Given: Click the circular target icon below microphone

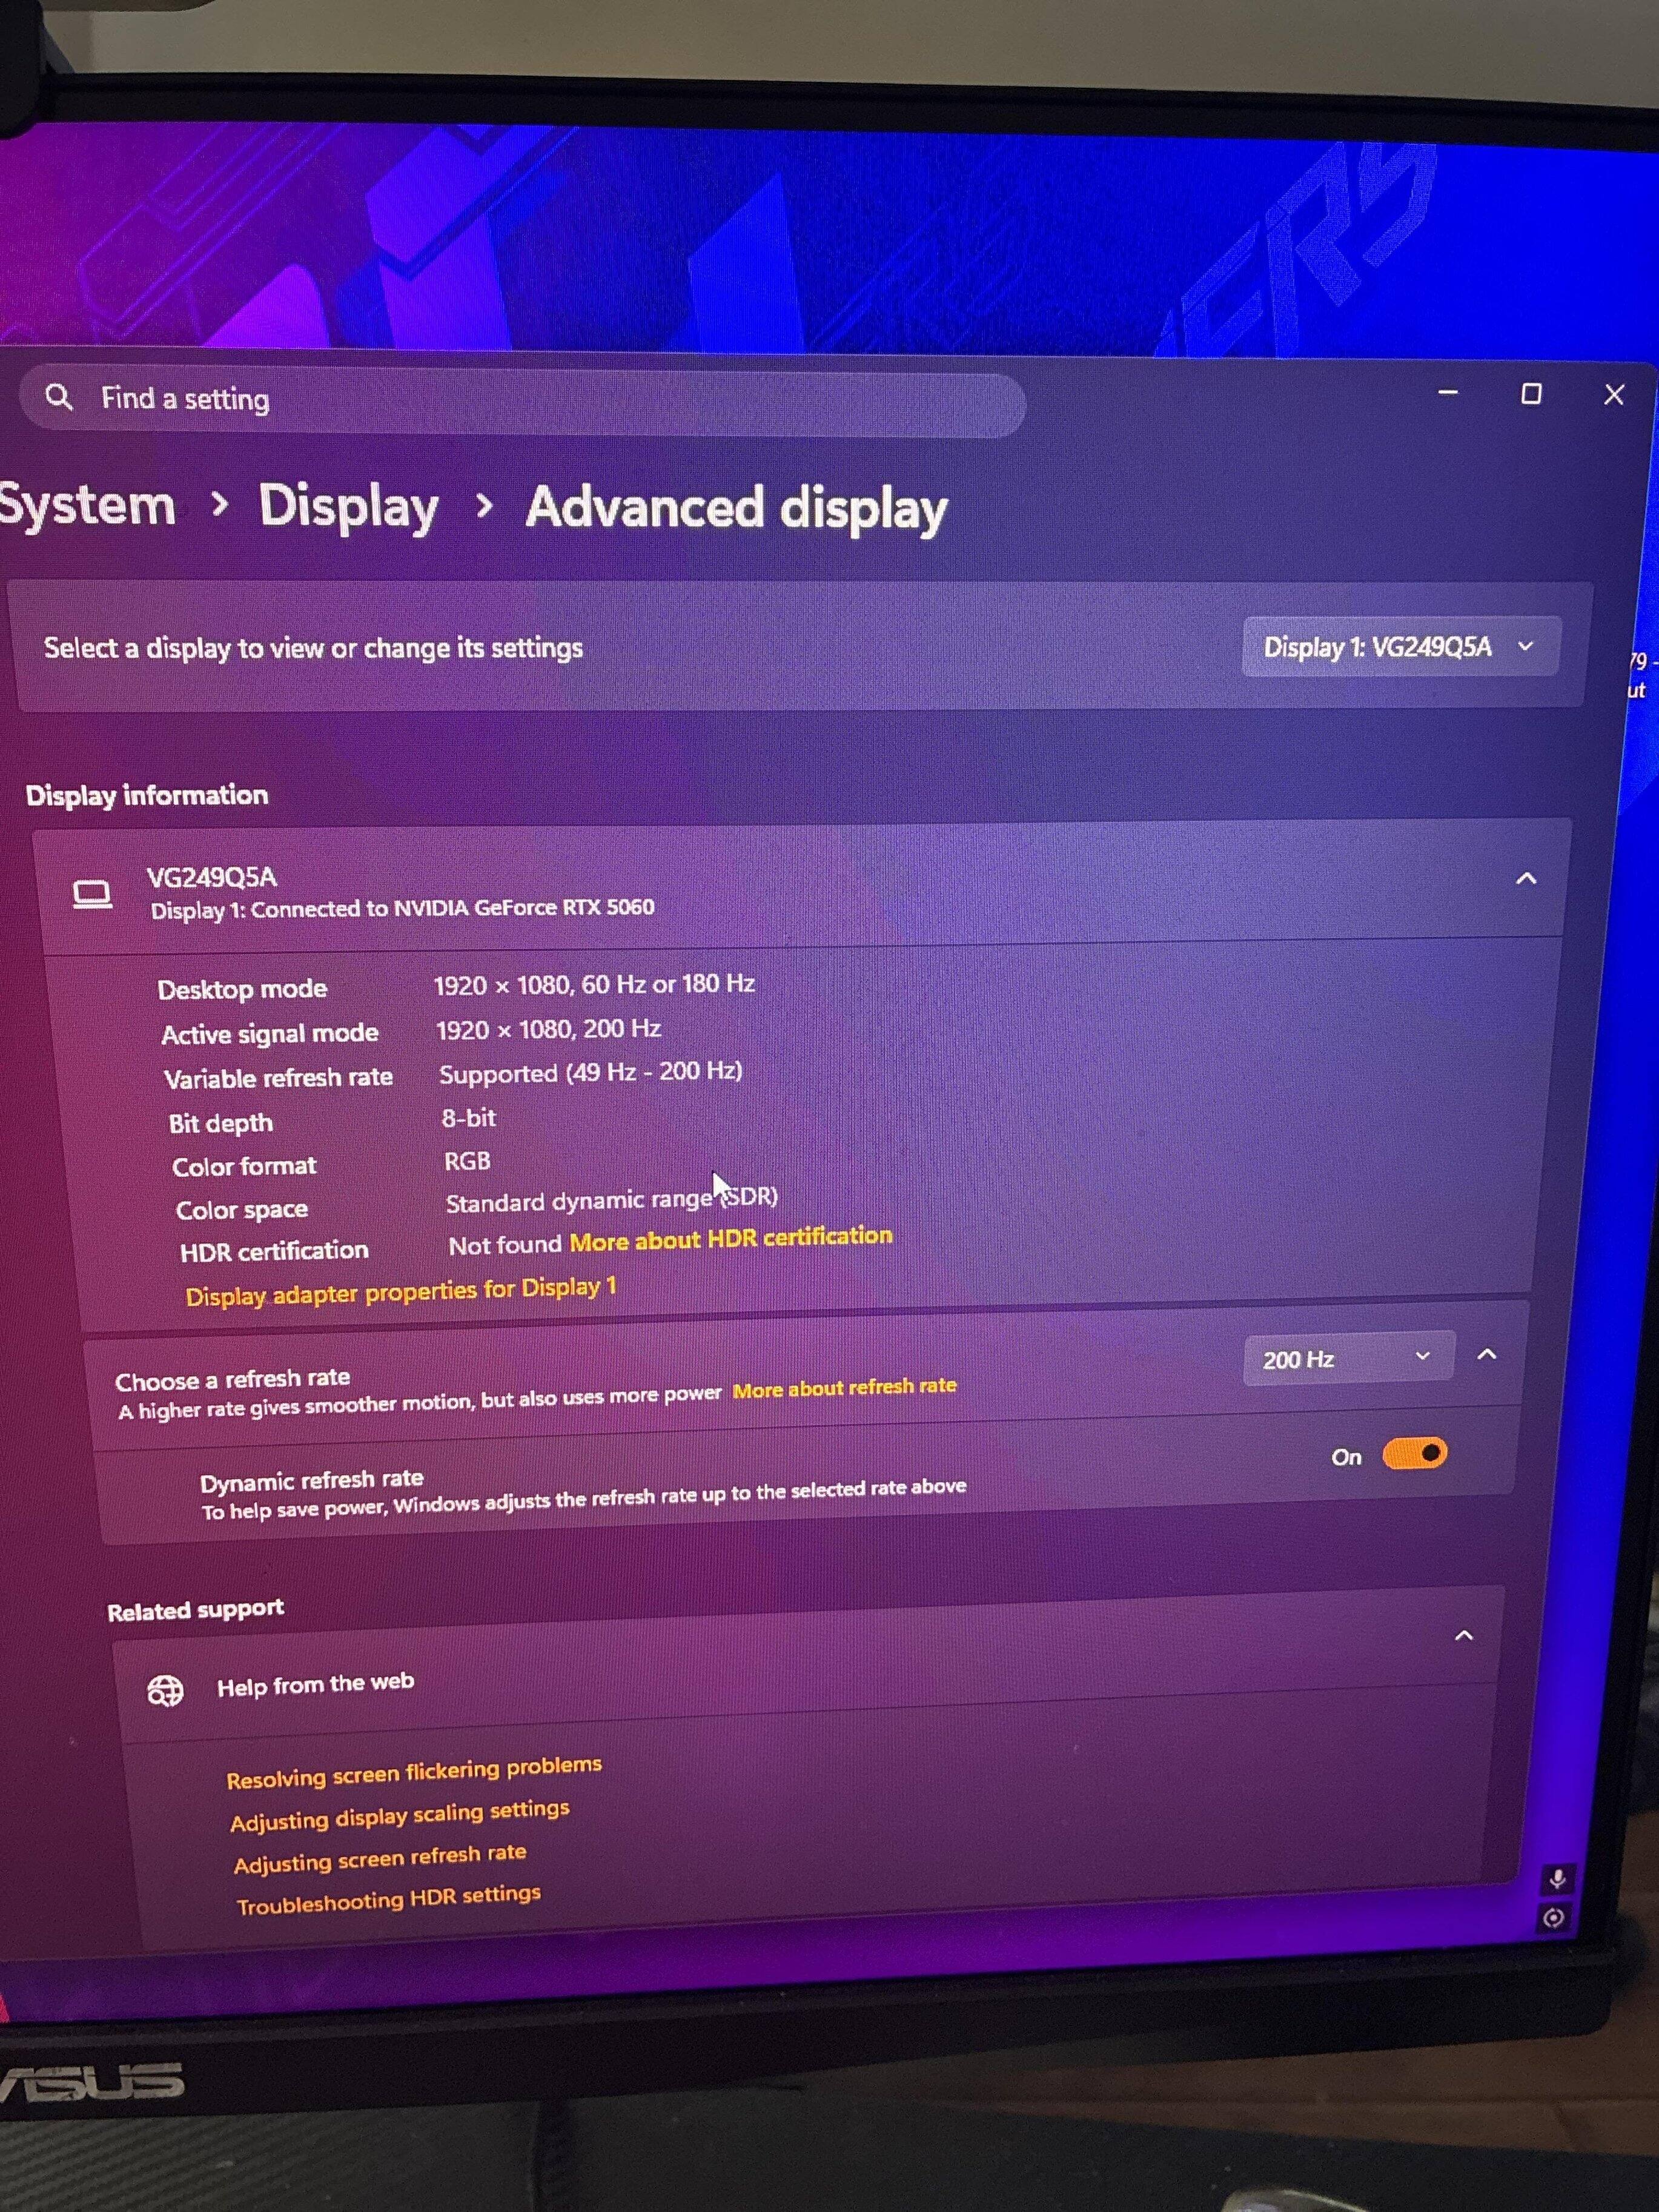Looking at the screenshot, I should tap(1553, 1917).
